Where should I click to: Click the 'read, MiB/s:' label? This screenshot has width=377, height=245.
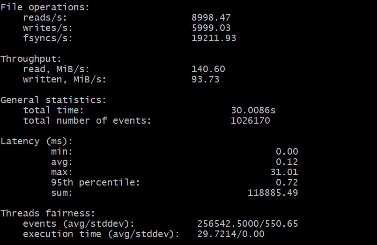pyautogui.click(x=56, y=69)
